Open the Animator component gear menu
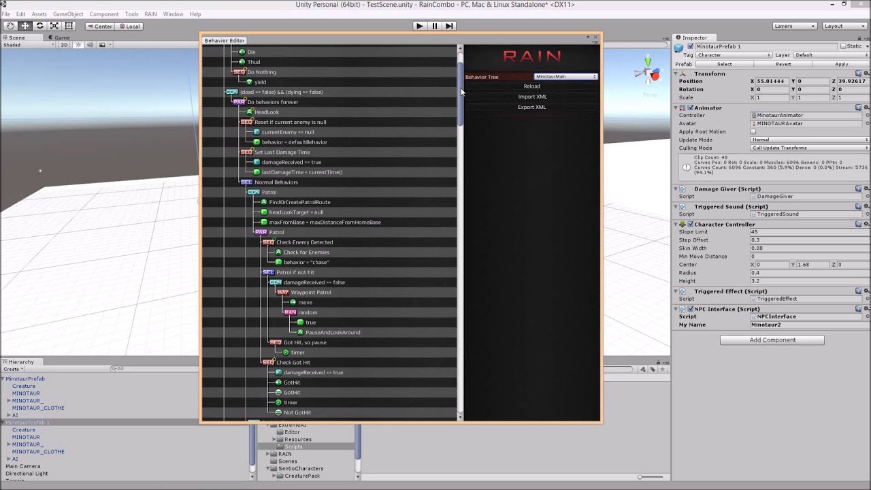 pos(866,108)
